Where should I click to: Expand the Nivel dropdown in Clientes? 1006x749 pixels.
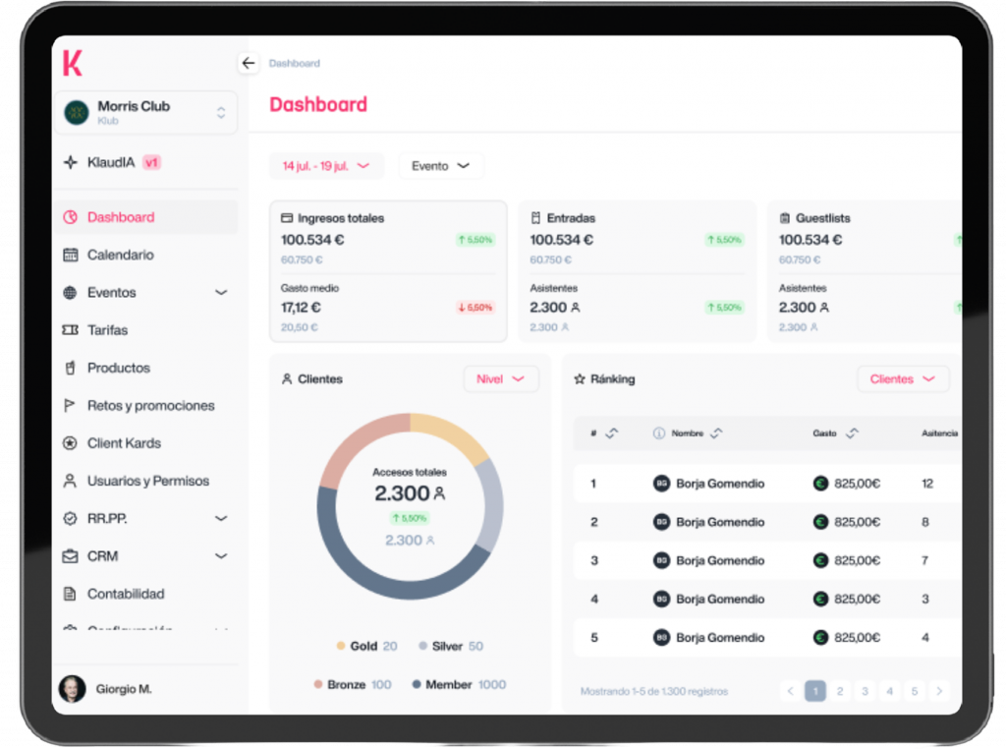[500, 379]
